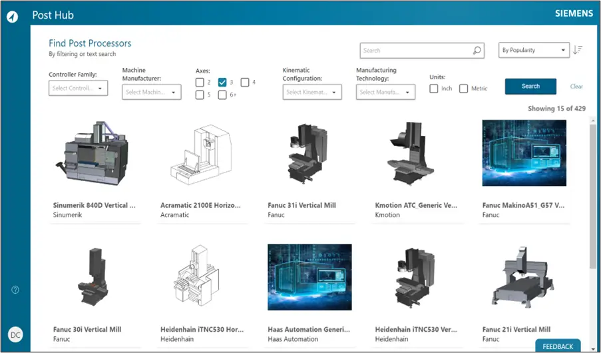This screenshot has width=601, height=353.
Task: Click the Haas Automation Generi... title
Action: pos(309,329)
